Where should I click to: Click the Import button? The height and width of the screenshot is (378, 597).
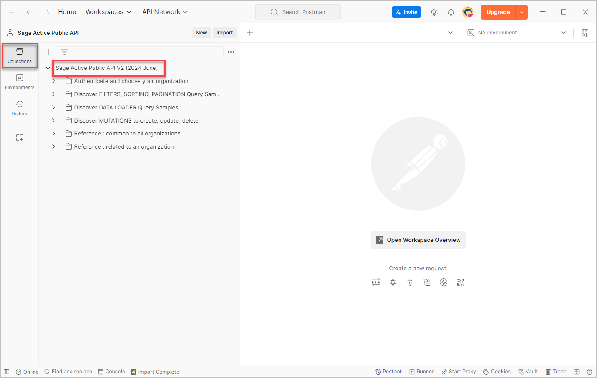225,33
